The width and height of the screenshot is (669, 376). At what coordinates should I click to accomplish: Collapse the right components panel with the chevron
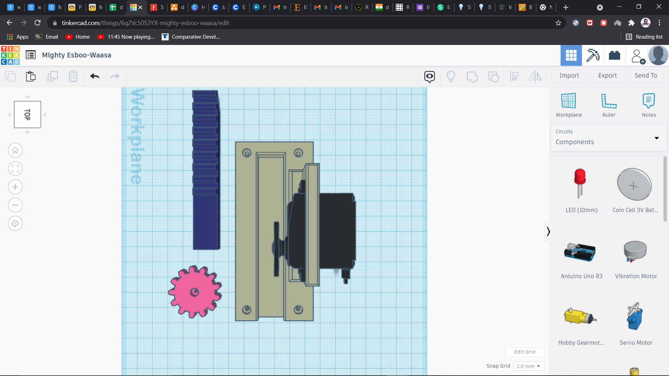pyautogui.click(x=548, y=231)
